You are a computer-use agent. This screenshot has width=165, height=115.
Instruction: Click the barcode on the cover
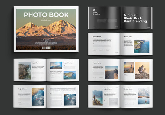pyautogui.click(x=46, y=48)
